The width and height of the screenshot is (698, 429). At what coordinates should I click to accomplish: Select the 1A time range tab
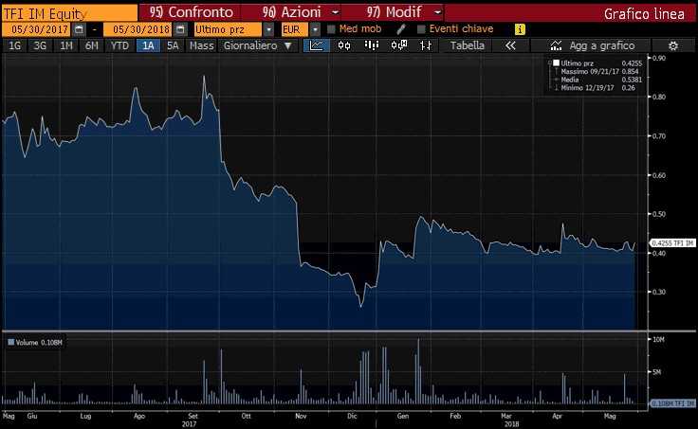coord(148,45)
